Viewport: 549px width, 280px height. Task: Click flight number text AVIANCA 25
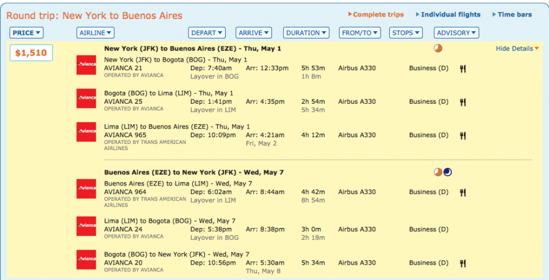point(123,102)
